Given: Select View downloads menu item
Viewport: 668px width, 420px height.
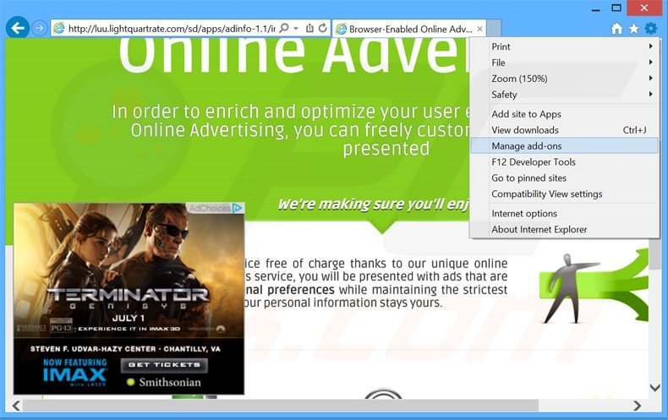Looking at the screenshot, I should (566, 130).
